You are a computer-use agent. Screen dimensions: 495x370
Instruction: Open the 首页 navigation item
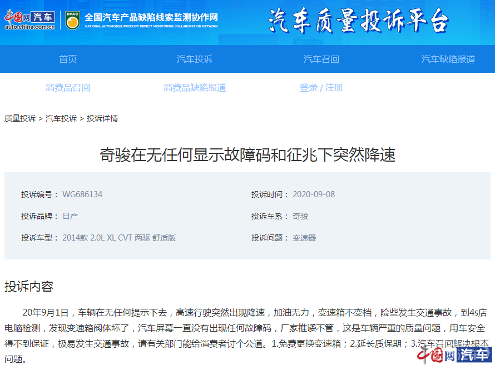point(68,59)
